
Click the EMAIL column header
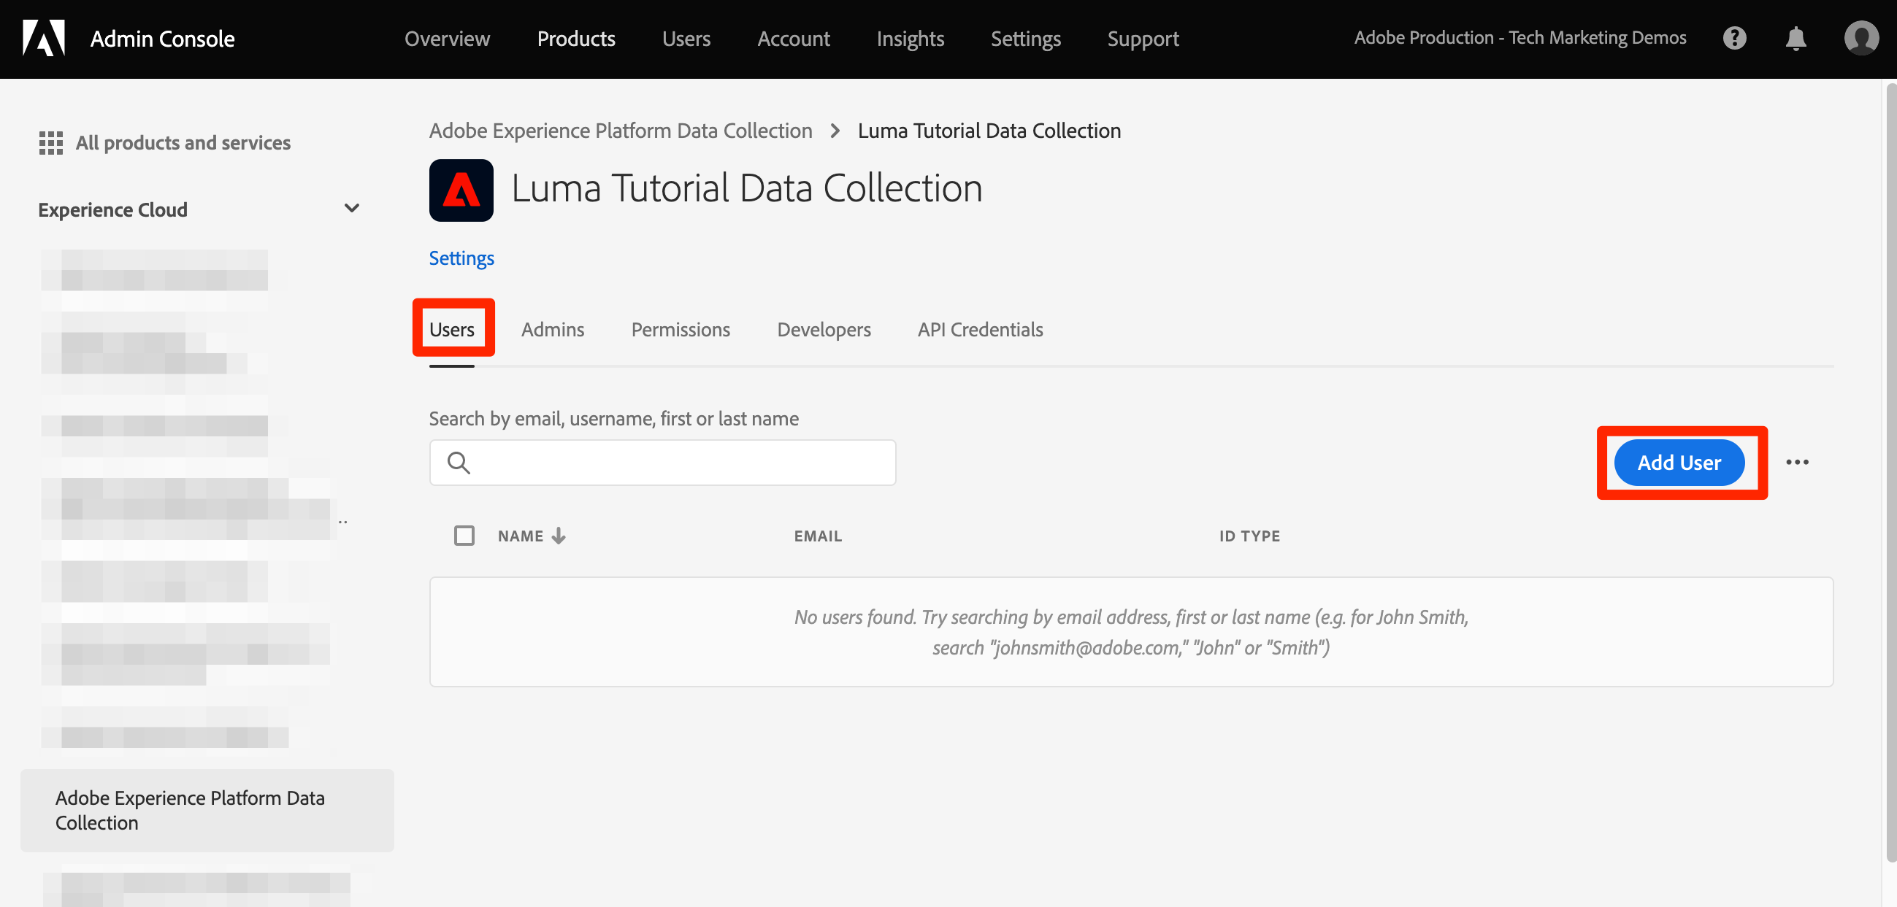pyautogui.click(x=817, y=536)
